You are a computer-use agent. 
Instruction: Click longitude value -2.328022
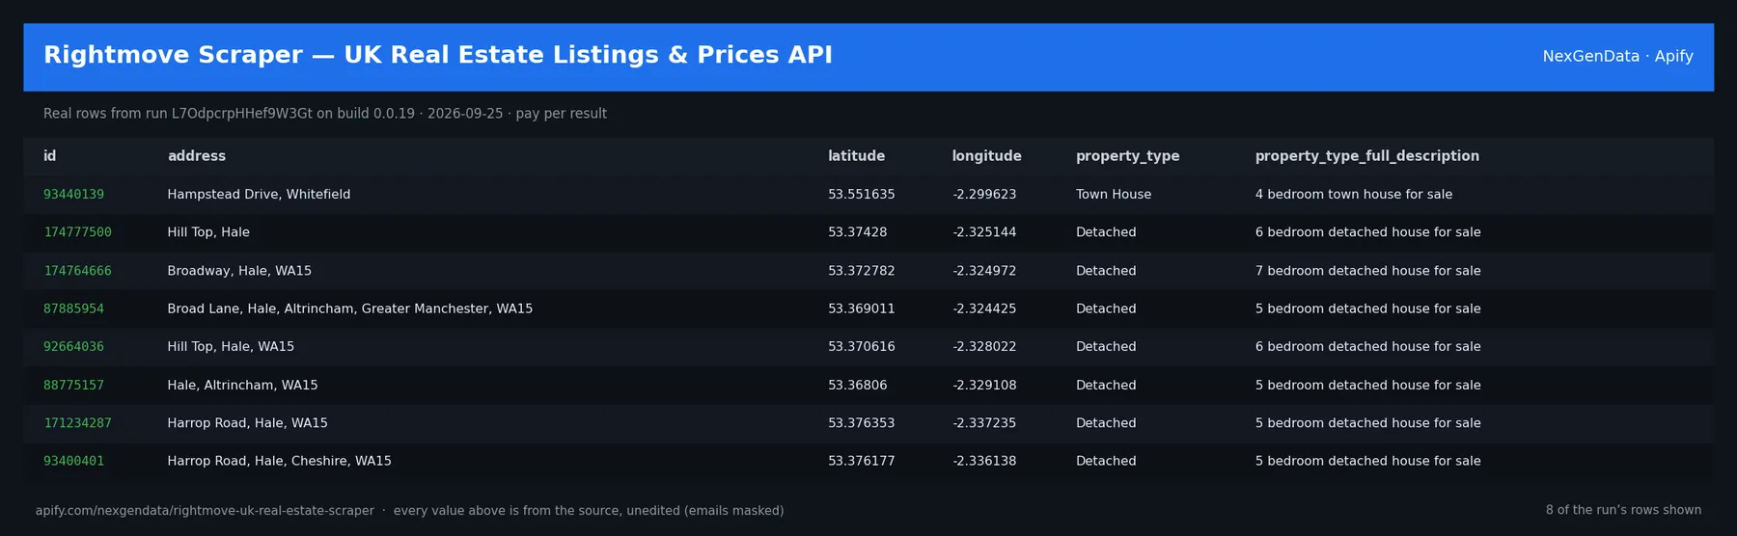(984, 347)
